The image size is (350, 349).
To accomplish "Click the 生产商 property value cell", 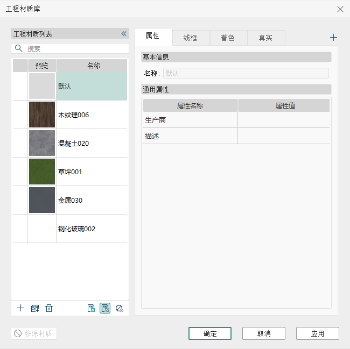I will tap(283, 120).
